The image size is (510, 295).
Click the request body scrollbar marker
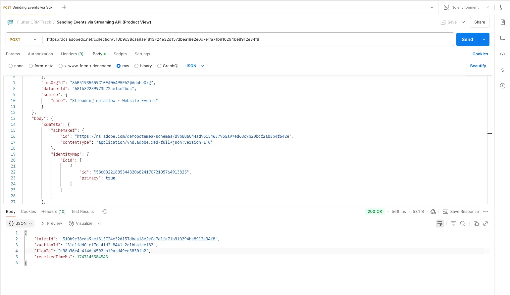click(489, 133)
